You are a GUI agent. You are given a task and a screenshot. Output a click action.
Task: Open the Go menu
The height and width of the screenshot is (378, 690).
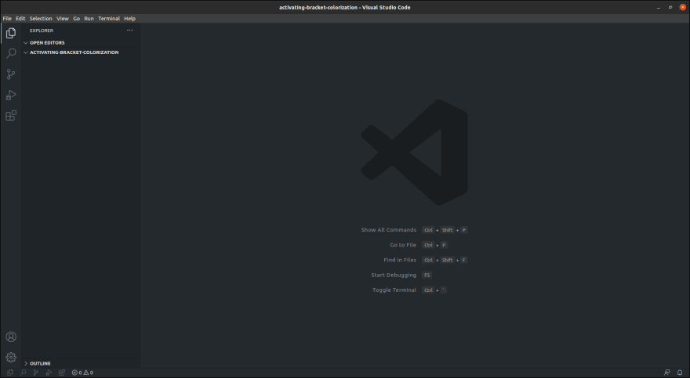pos(77,19)
